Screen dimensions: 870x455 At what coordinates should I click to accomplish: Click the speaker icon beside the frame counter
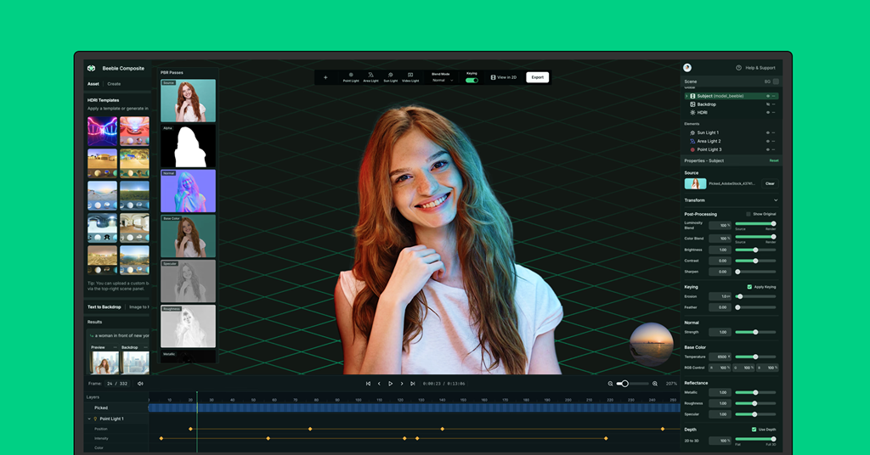[140, 384]
